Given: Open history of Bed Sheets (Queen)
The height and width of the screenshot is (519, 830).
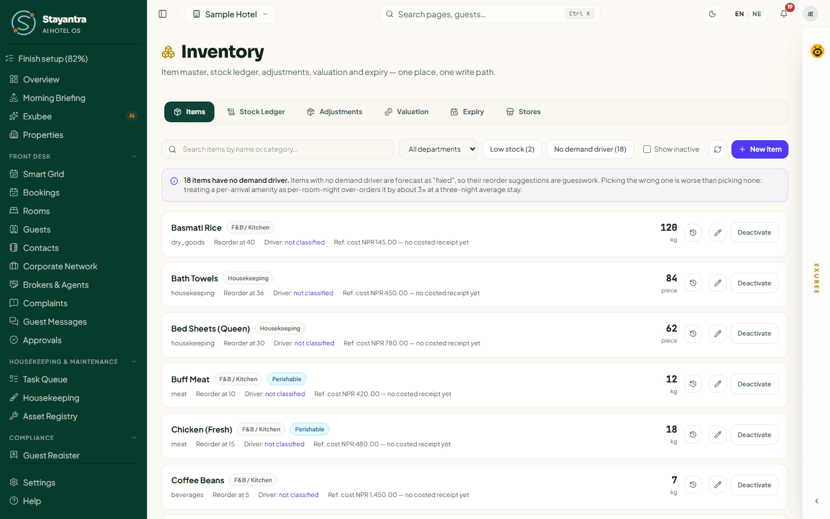Looking at the screenshot, I should click(693, 333).
